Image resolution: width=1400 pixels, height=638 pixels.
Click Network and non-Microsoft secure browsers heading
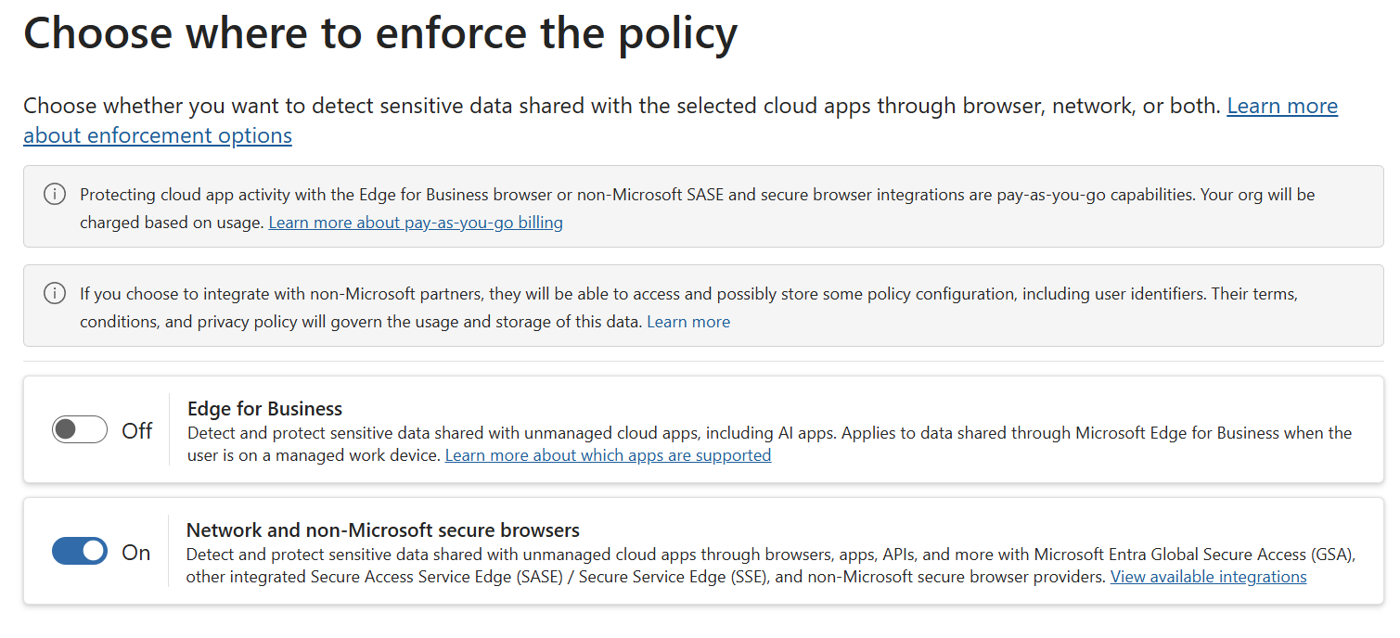pyautogui.click(x=383, y=530)
